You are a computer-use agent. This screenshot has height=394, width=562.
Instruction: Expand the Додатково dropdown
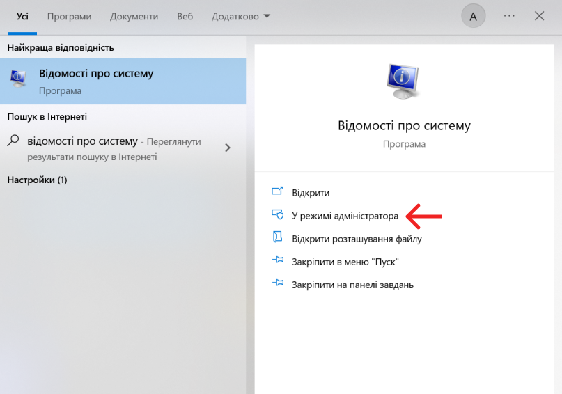(x=241, y=17)
